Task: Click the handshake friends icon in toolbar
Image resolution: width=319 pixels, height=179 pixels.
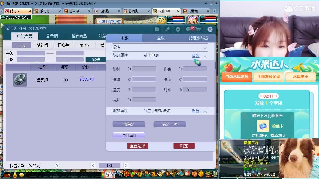Action: click(x=194, y=174)
